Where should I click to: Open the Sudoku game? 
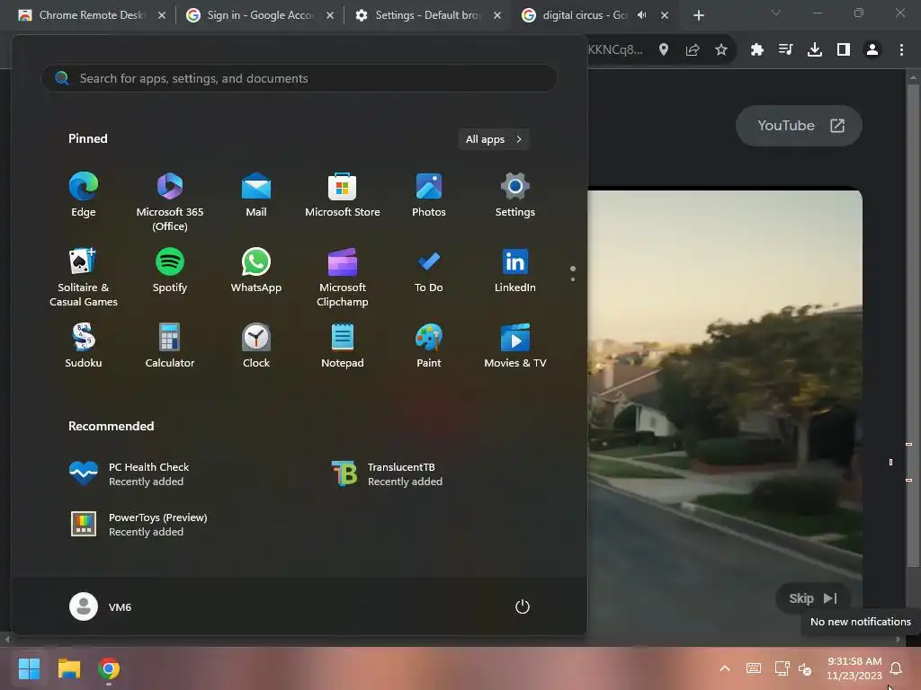(x=84, y=346)
